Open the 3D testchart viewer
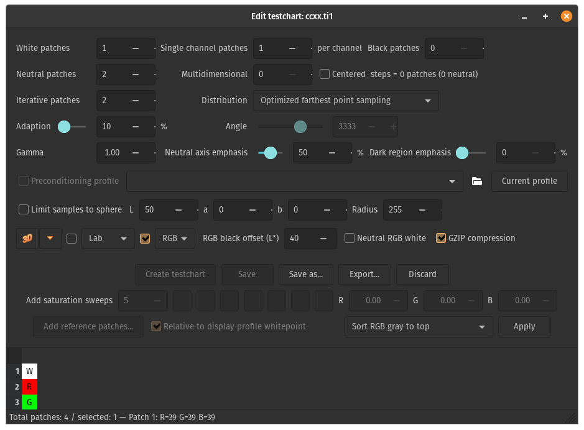Screen dimensions: 584x430 26,238
